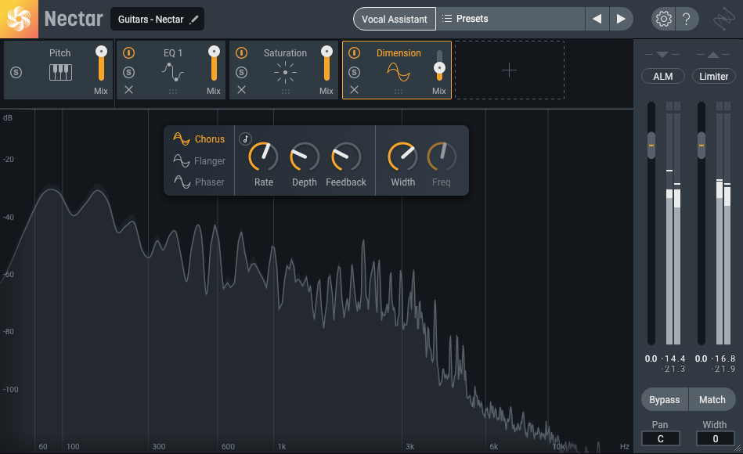Open the Pitch module keyboard icon

(x=60, y=73)
